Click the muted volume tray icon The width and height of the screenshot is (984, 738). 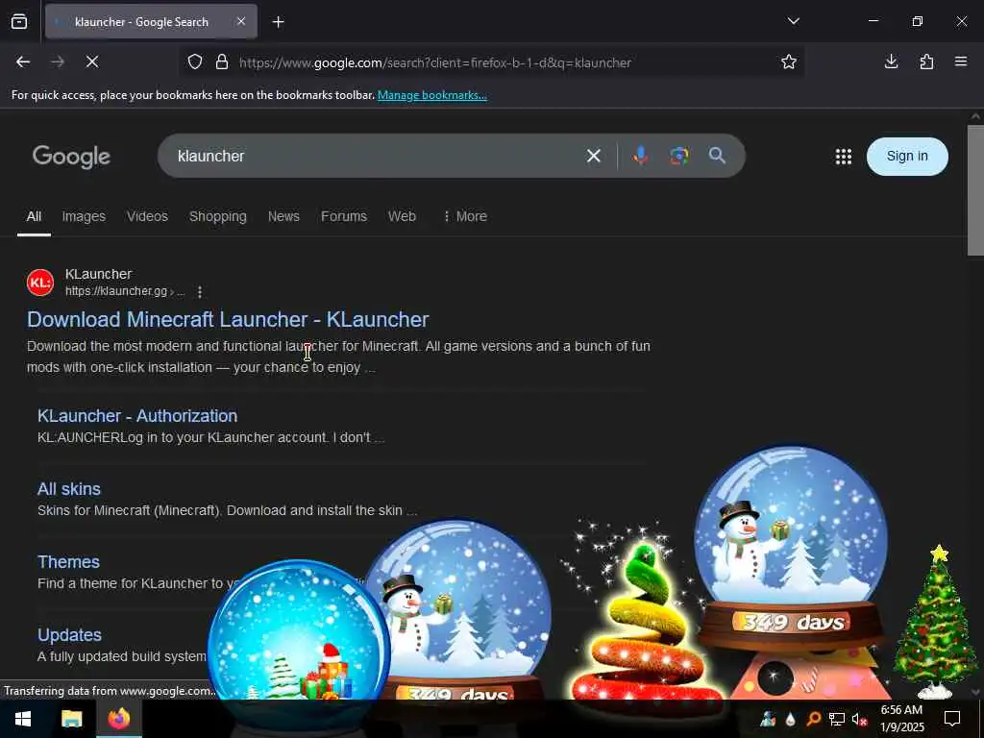tap(860, 719)
